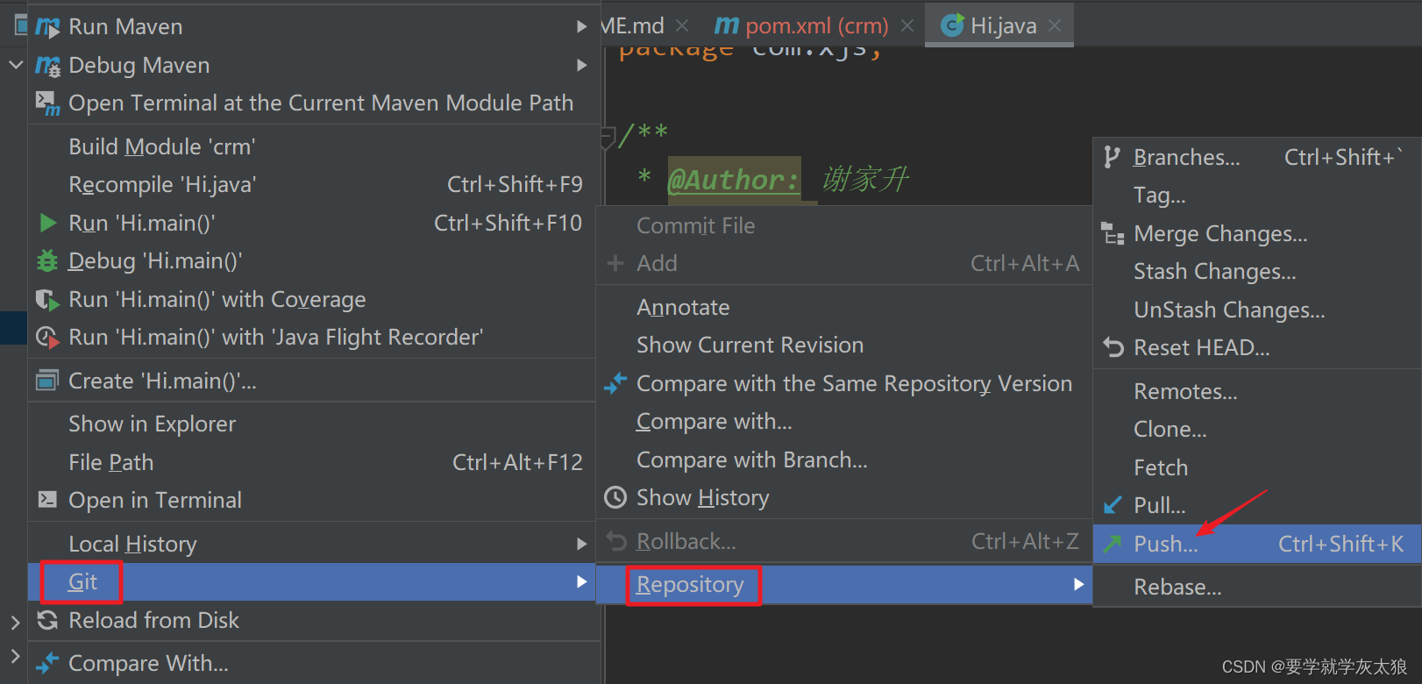Click the Show History clock icon
Image resolution: width=1422 pixels, height=684 pixels.
[x=615, y=497]
